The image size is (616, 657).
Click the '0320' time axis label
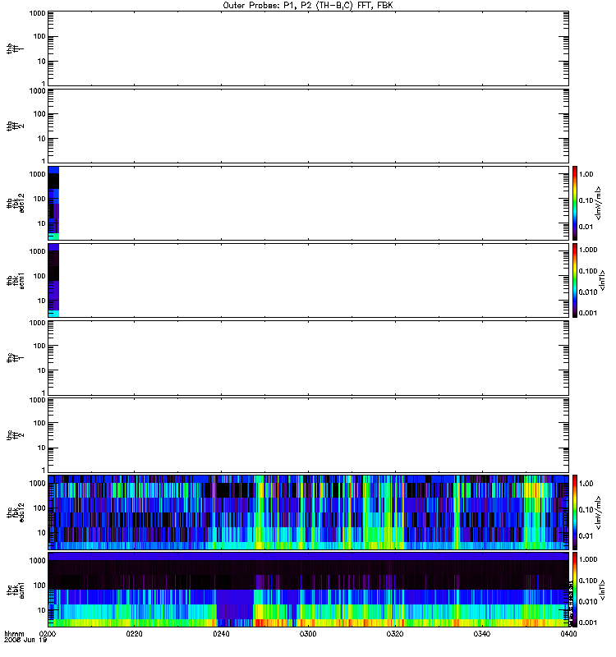tap(395, 634)
